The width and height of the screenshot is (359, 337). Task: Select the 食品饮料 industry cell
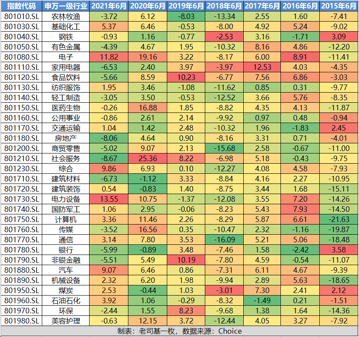[66, 77]
